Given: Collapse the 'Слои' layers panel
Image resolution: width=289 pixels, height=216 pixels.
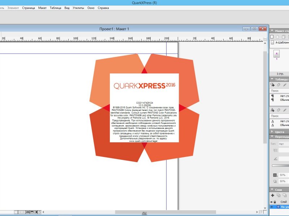Looking at the screenshot, I should point(272,189).
